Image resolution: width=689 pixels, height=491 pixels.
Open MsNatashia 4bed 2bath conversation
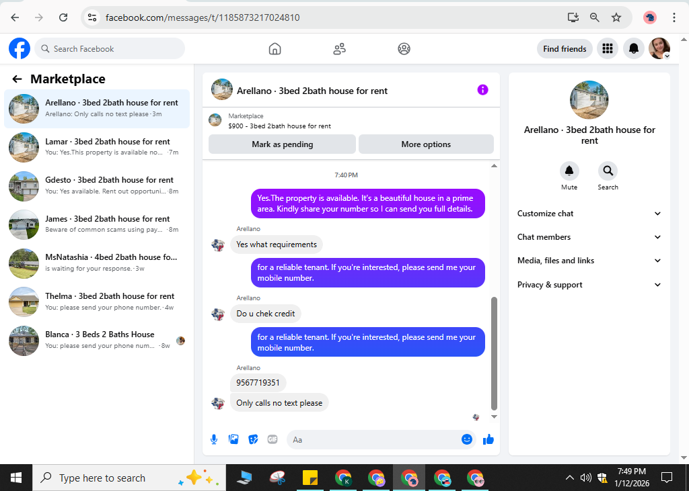point(97,263)
